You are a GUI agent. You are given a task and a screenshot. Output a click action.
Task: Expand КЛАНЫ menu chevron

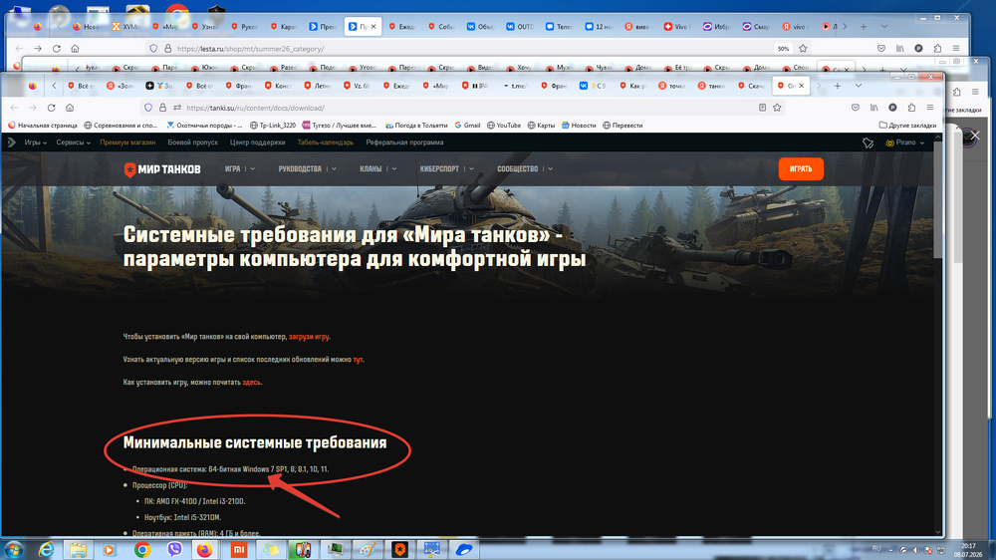pyautogui.click(x=394, y=169)
